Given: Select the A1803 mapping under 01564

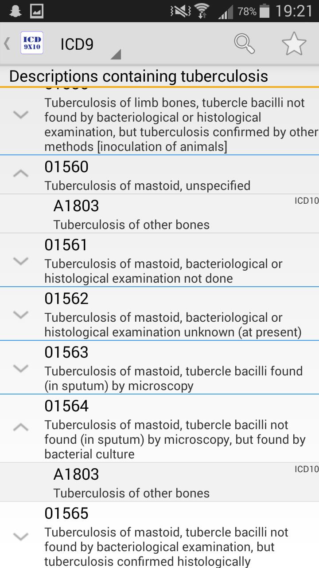Looking at the screenshot, I should click(x=131, y=482).
